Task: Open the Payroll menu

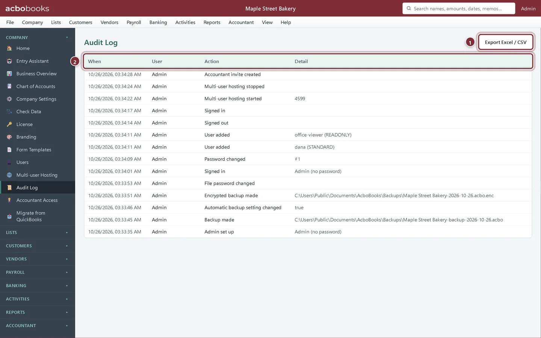Action: click(x=134, y=23)
